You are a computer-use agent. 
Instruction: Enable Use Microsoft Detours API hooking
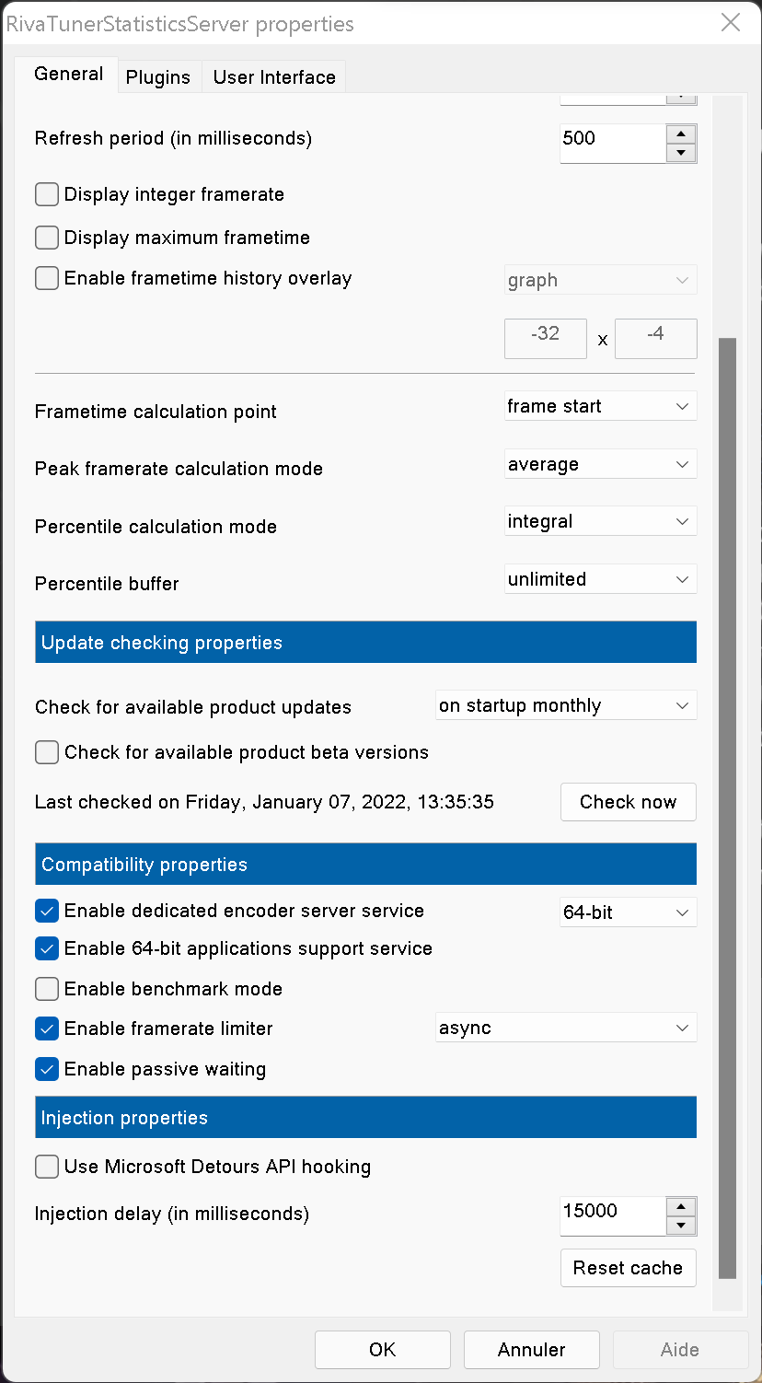(47, 1167)
